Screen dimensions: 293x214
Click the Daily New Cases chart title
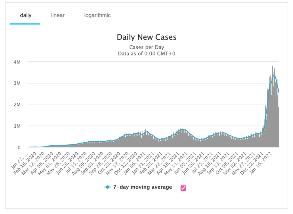click(x=146, y=37)
